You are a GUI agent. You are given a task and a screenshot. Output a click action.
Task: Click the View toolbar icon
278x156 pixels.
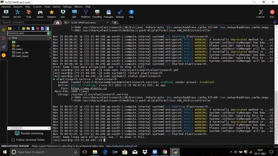click(x=63, y=14)
